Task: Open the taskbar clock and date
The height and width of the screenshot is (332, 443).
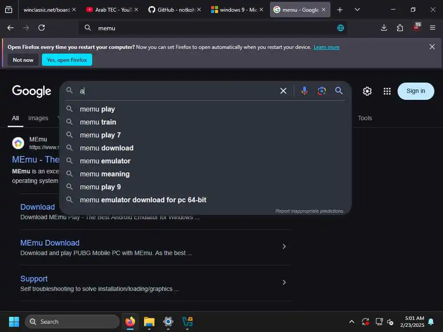Action: coord(412,322)
